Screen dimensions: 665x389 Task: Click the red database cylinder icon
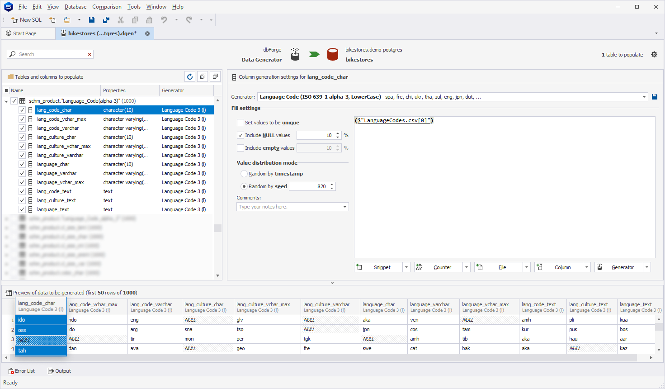pyautogui.click(x=333, y=54)
